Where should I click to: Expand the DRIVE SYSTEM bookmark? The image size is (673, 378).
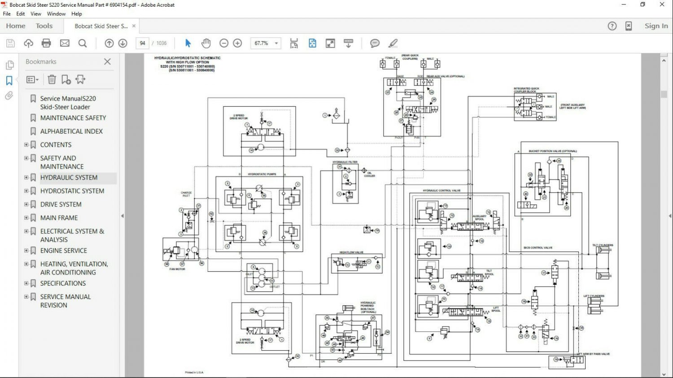[26, 204]
